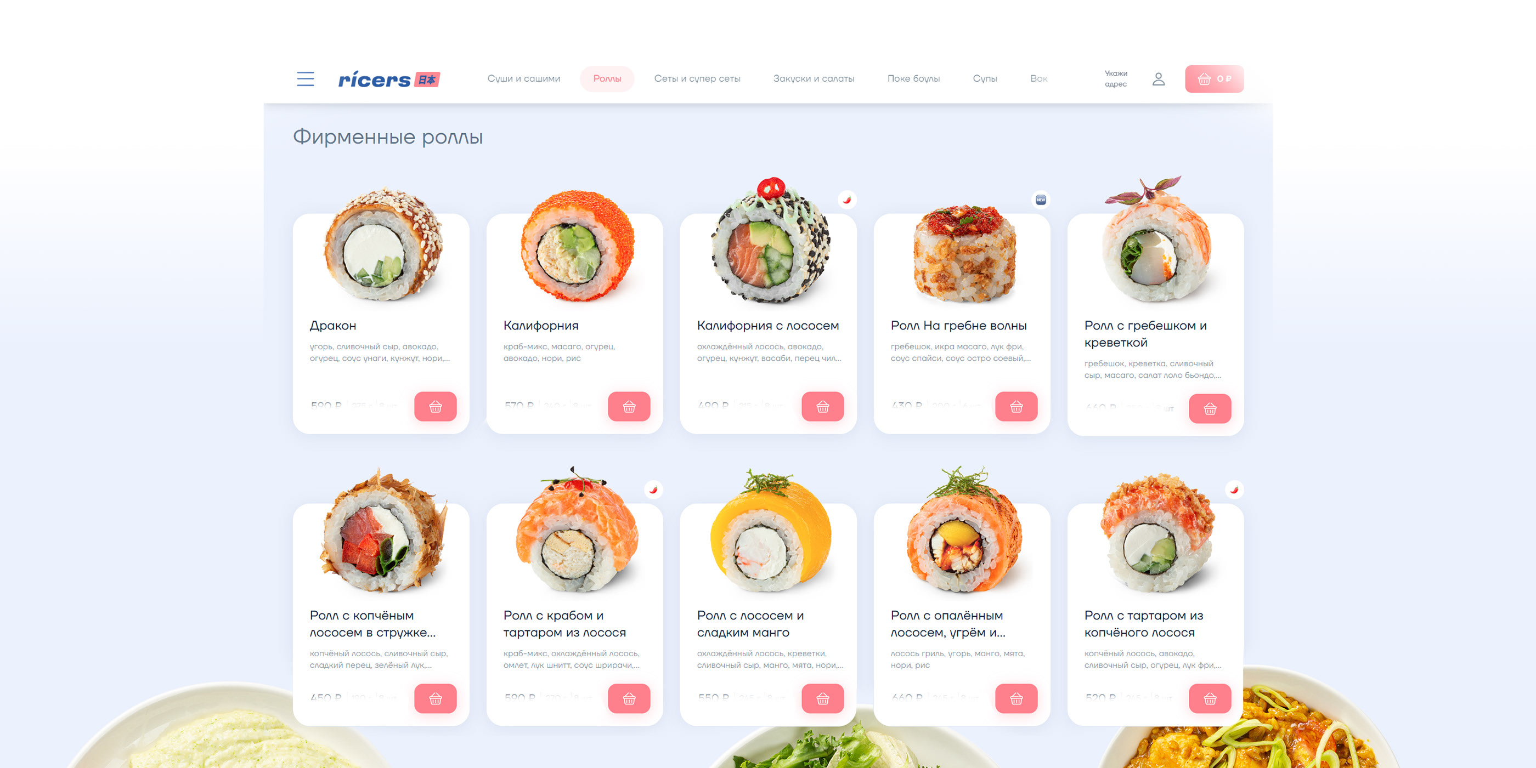Click the ricers logo
The image size is (1536, 768).
(x=389, y=79)
